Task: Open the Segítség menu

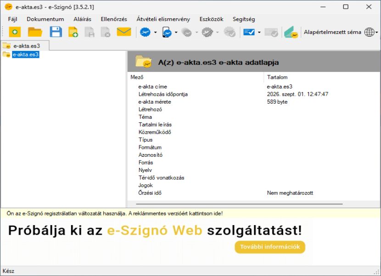Action: pyautogui.click(x=244, y=19)
